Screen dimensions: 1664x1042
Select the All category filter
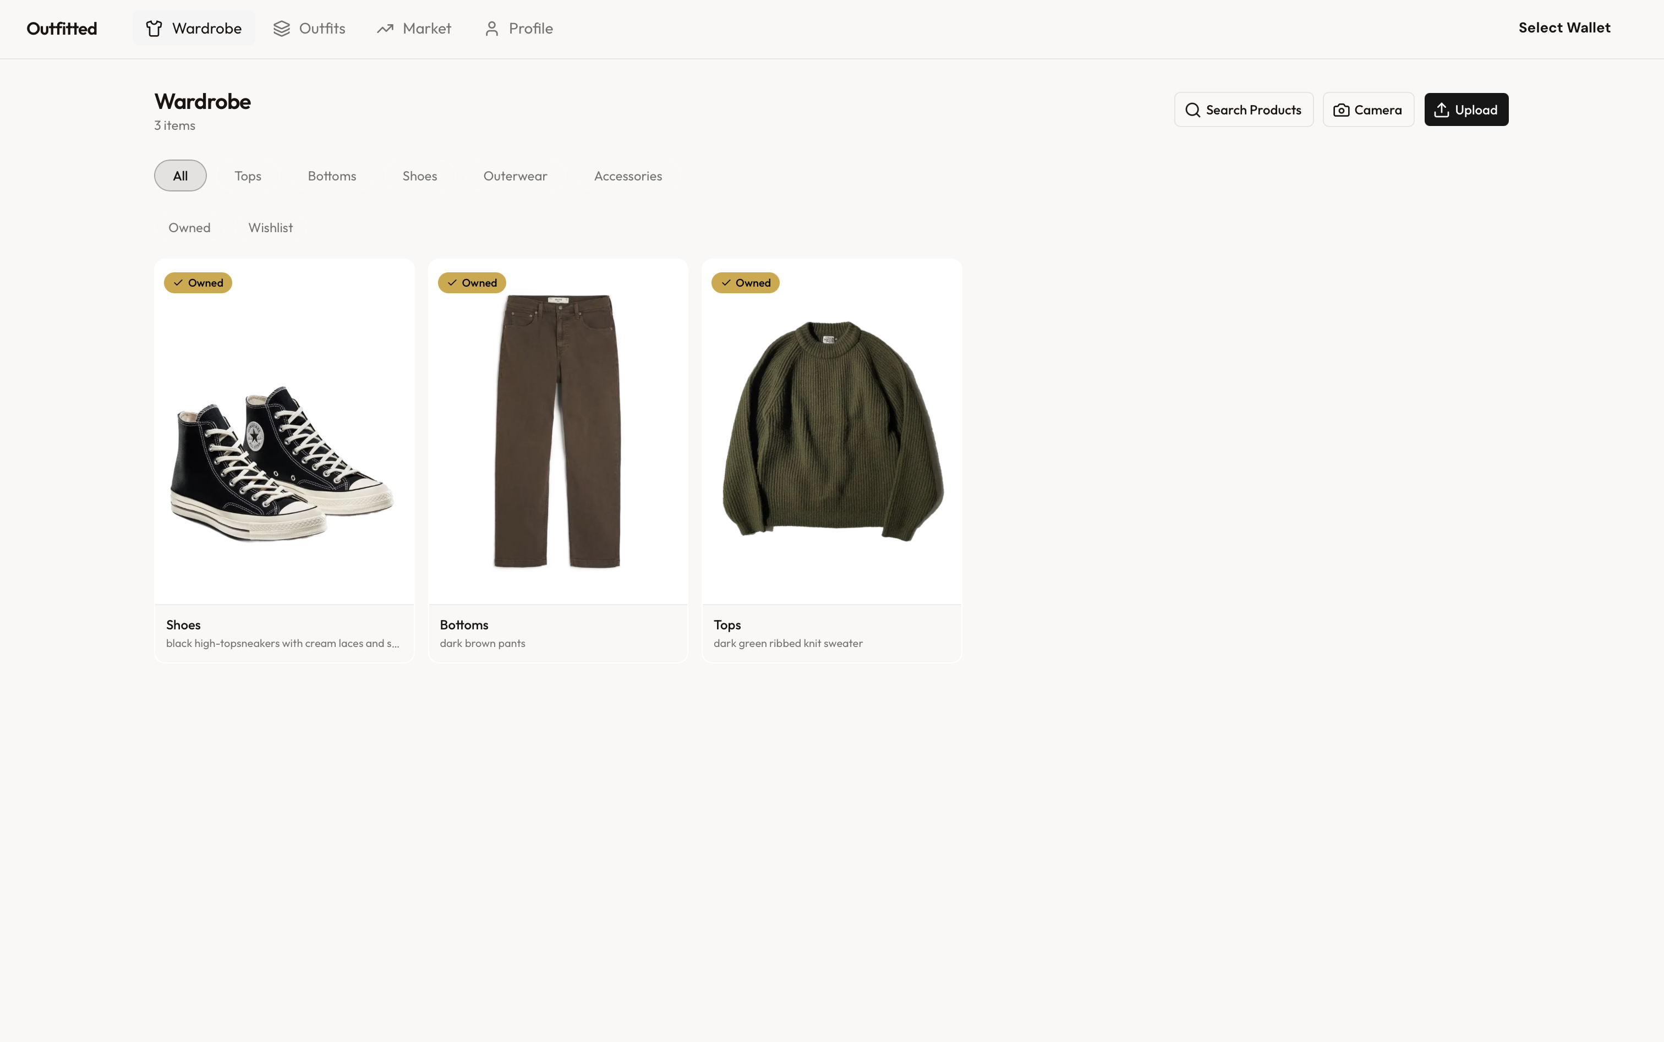pos(180,176)
